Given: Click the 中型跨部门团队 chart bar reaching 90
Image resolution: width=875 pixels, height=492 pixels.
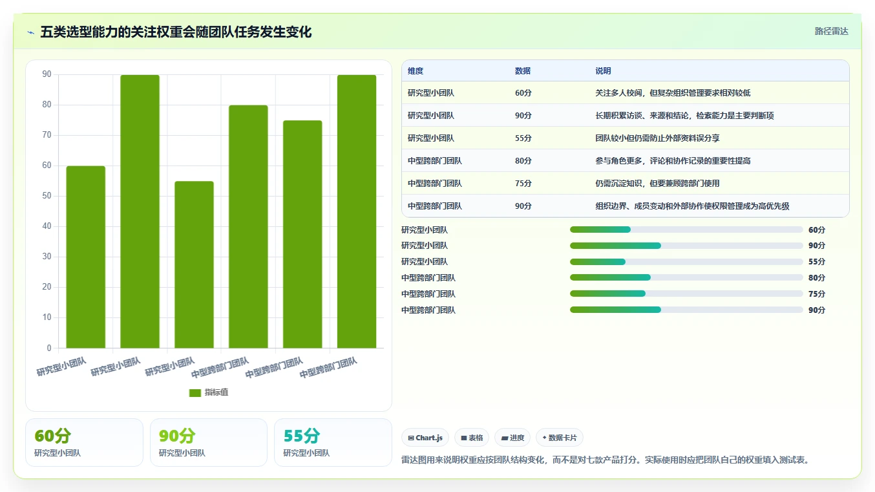Looking at the screenshot, I should [x=357, y=211].
